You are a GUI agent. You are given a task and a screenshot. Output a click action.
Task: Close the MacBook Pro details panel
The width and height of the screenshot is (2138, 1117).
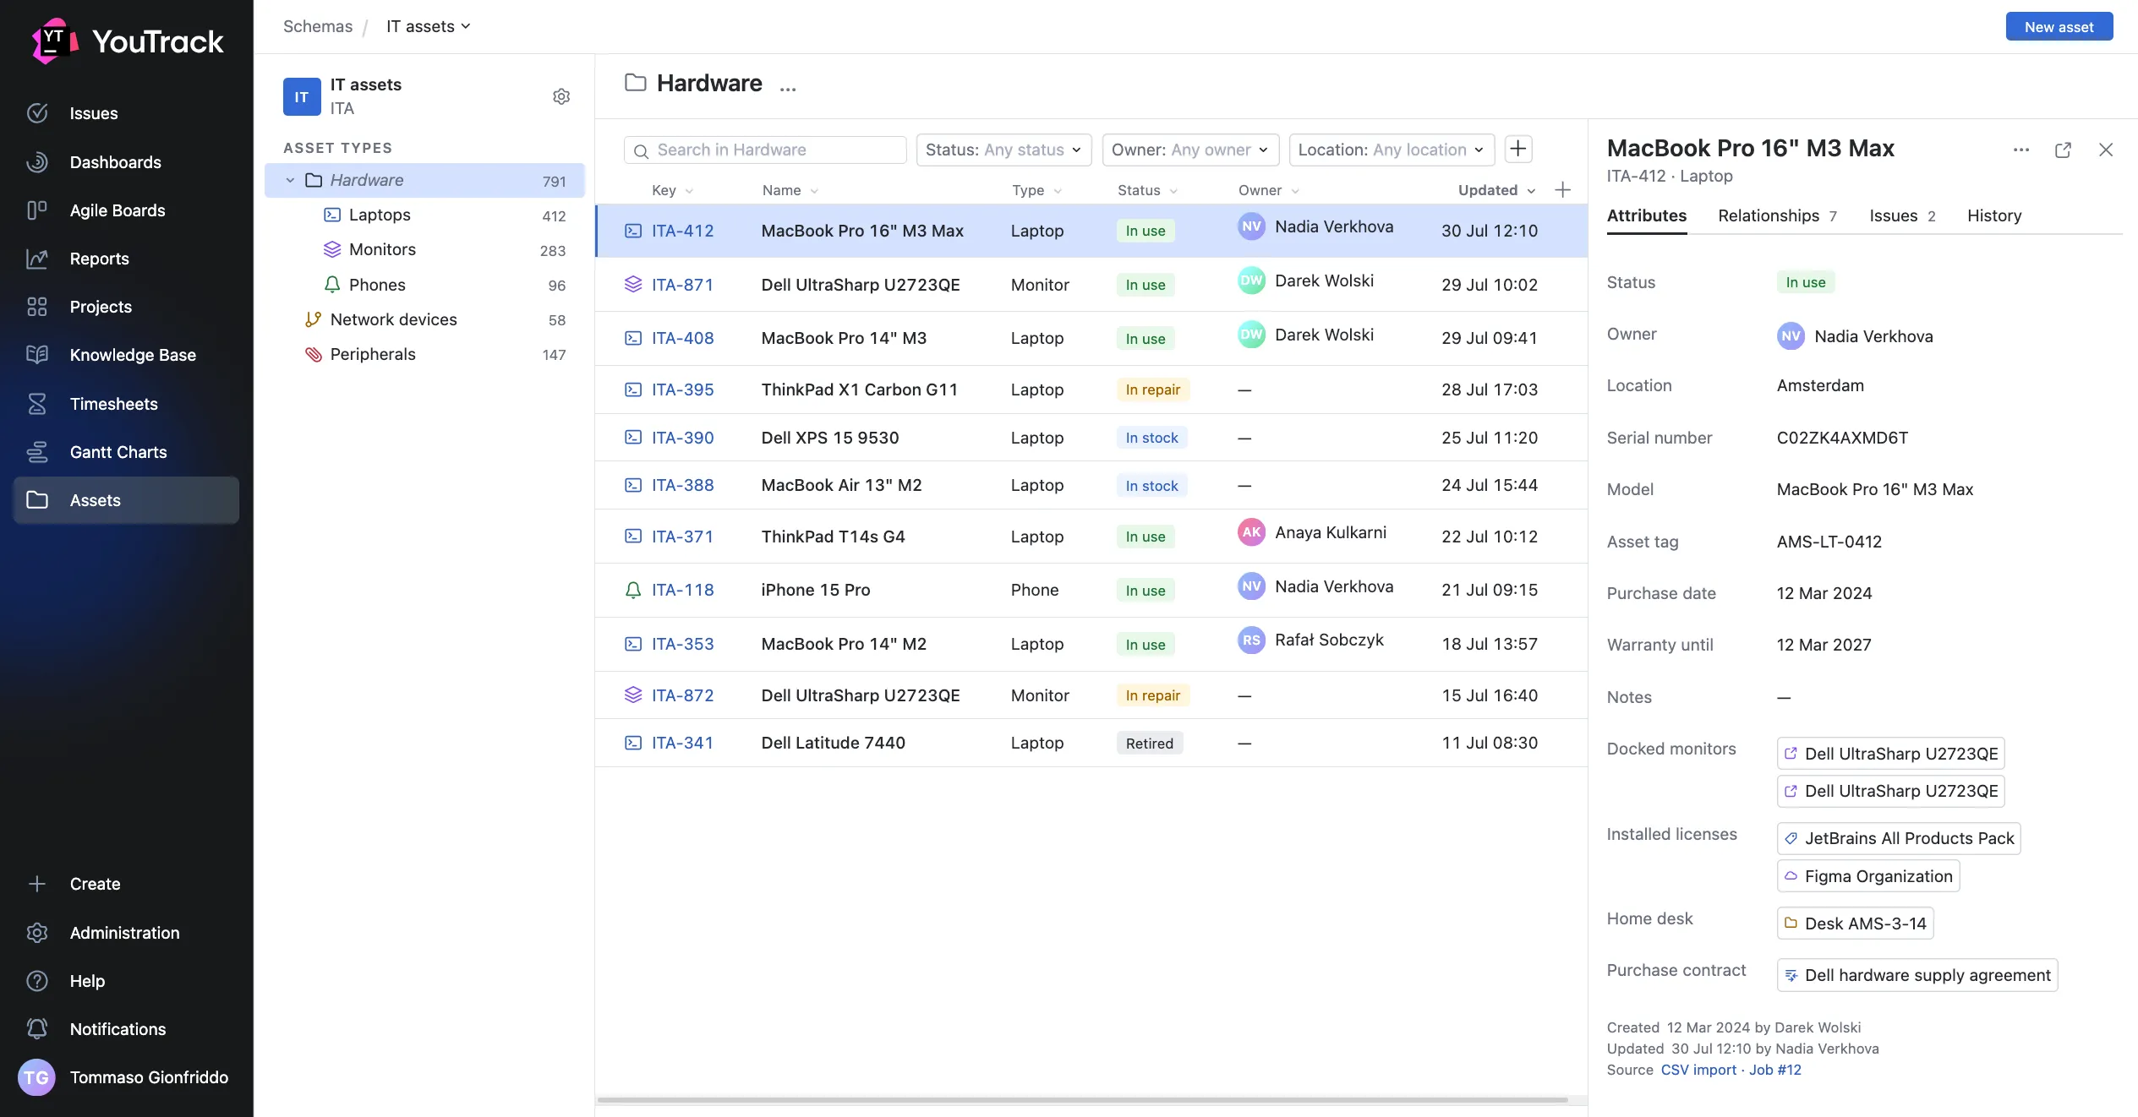pos(2106,150)
